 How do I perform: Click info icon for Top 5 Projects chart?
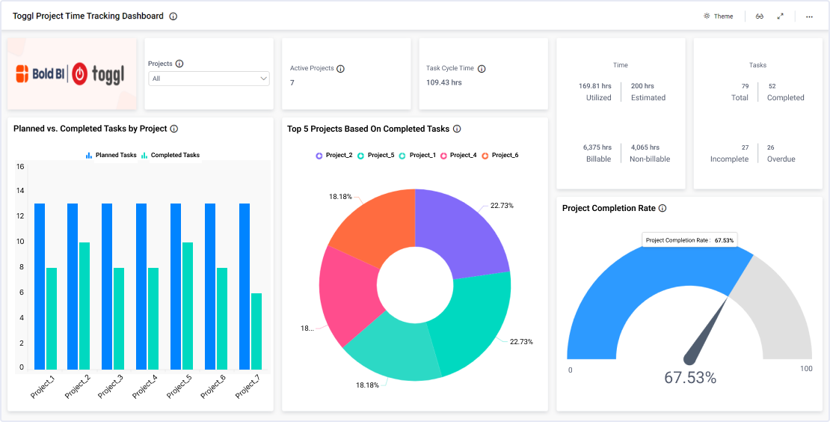pyautogui.click(x=457, y=129)
